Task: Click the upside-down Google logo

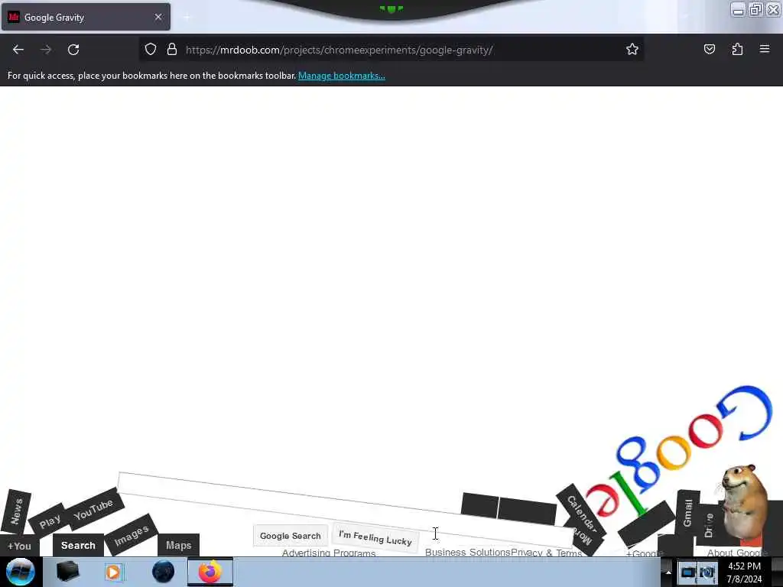Action: coord(679,452)
